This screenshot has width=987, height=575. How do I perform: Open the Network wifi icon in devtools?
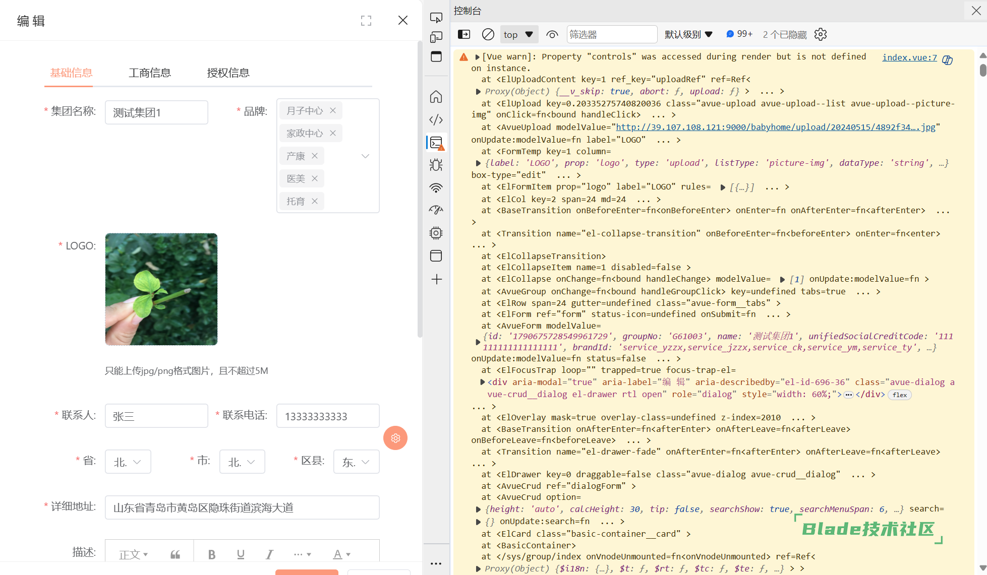pyautogui.click(x=436, y=188)
